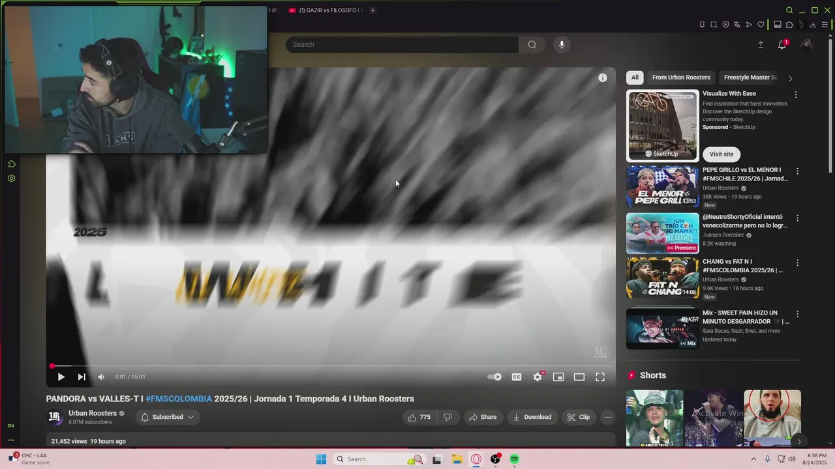Image resolution: width=835 pixels, height=469 pixels.
Task: Open the NeutroShortyOficial premiere video link
Action: coord(745,221)
